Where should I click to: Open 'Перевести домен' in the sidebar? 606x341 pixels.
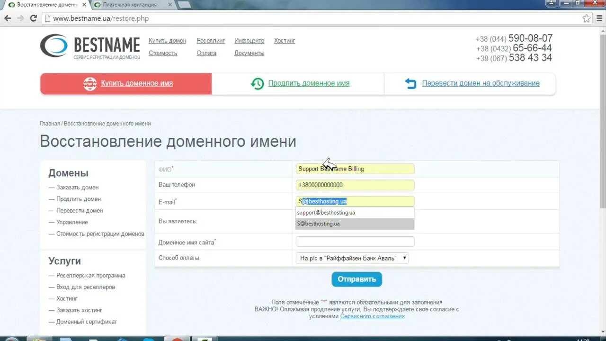pyautogui.click(x=80, y=211)
